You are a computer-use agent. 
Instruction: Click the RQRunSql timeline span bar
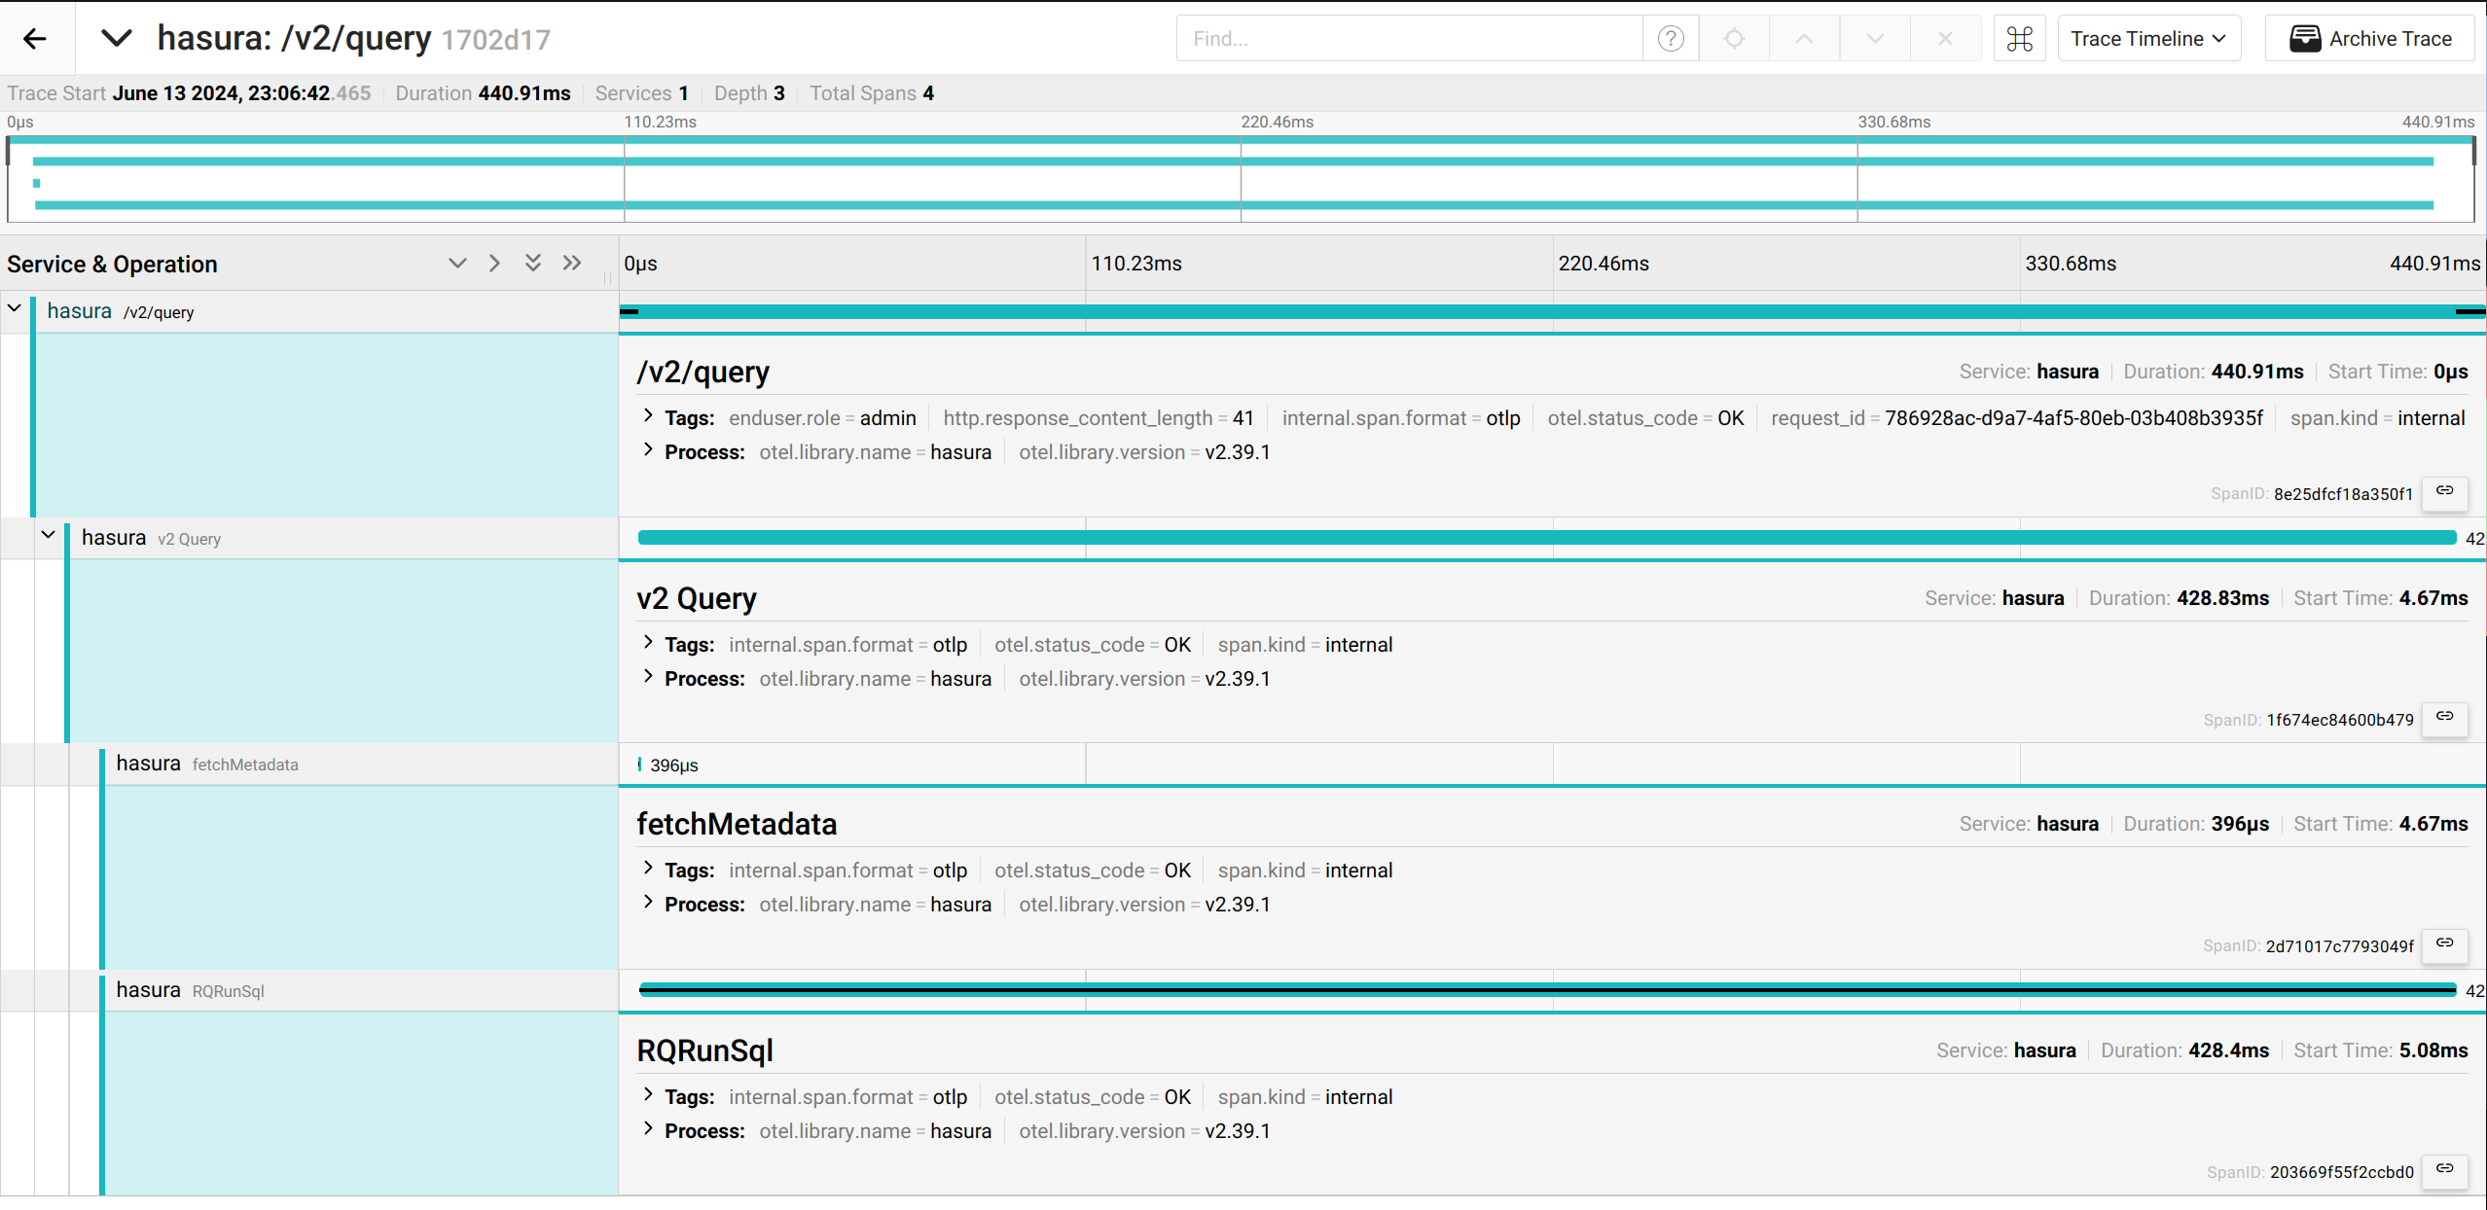[1547, 990]
